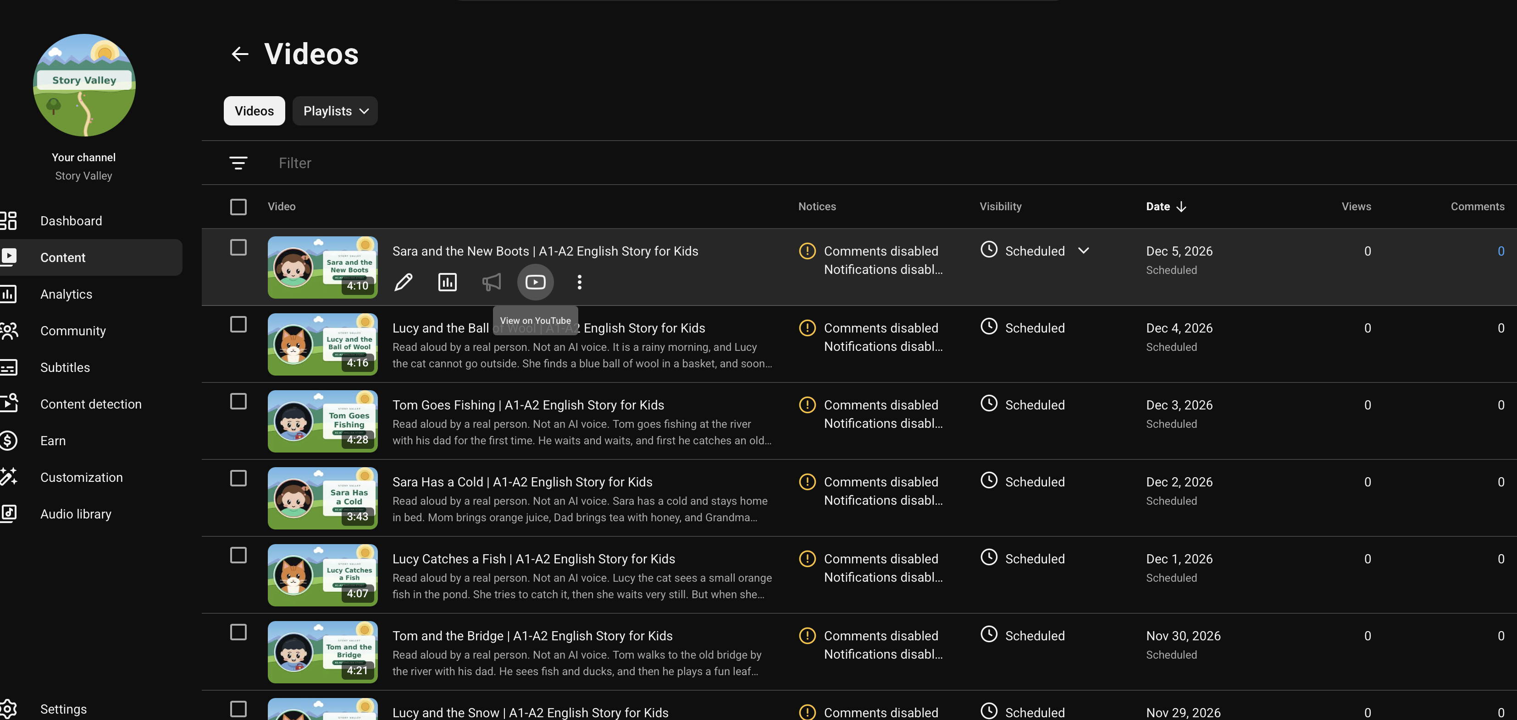1517x720 pixels.
Task: Open the Tom Goes Fishing video title
Action: (x=528, y=405)
